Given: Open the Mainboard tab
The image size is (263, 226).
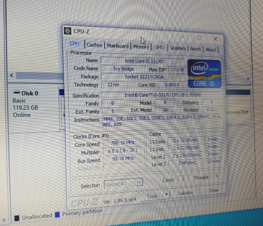Looking at the screenshot, I should (118, 46).
